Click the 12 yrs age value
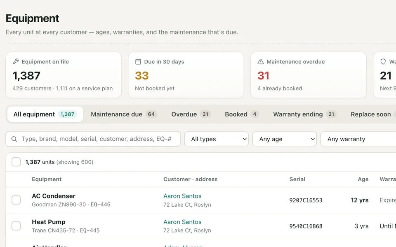The image size is (396, 247). pos(359,200)
